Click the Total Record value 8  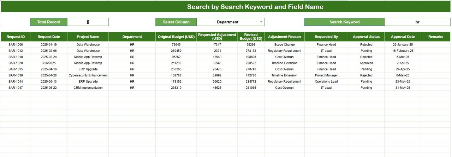pyautogui.click(x=88, y=22)
